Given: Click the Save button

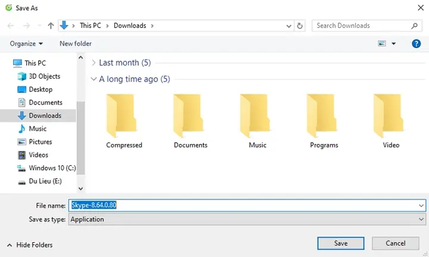Looking at the screenshot, I should point(341,243).
